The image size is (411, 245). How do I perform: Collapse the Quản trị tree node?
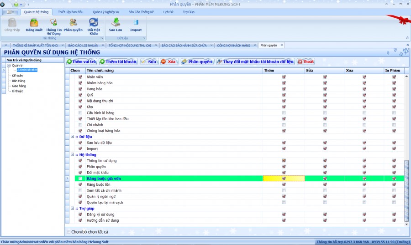(9, 66)
